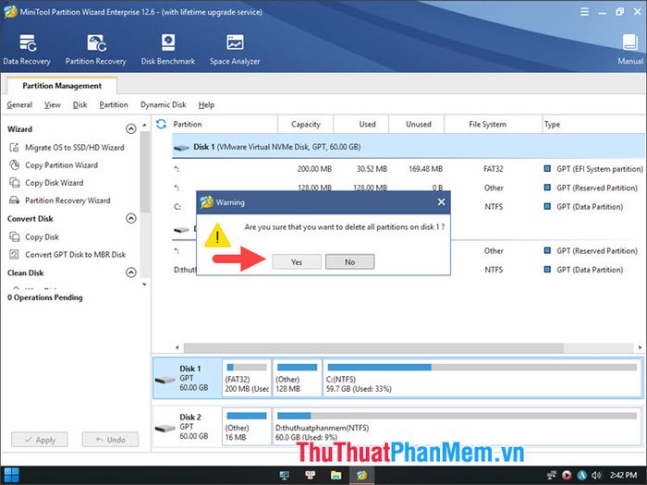Click the partition list horizontal scrollbar thumb
The height and width of the screenshot is (485, 647).
click(373, 347)
